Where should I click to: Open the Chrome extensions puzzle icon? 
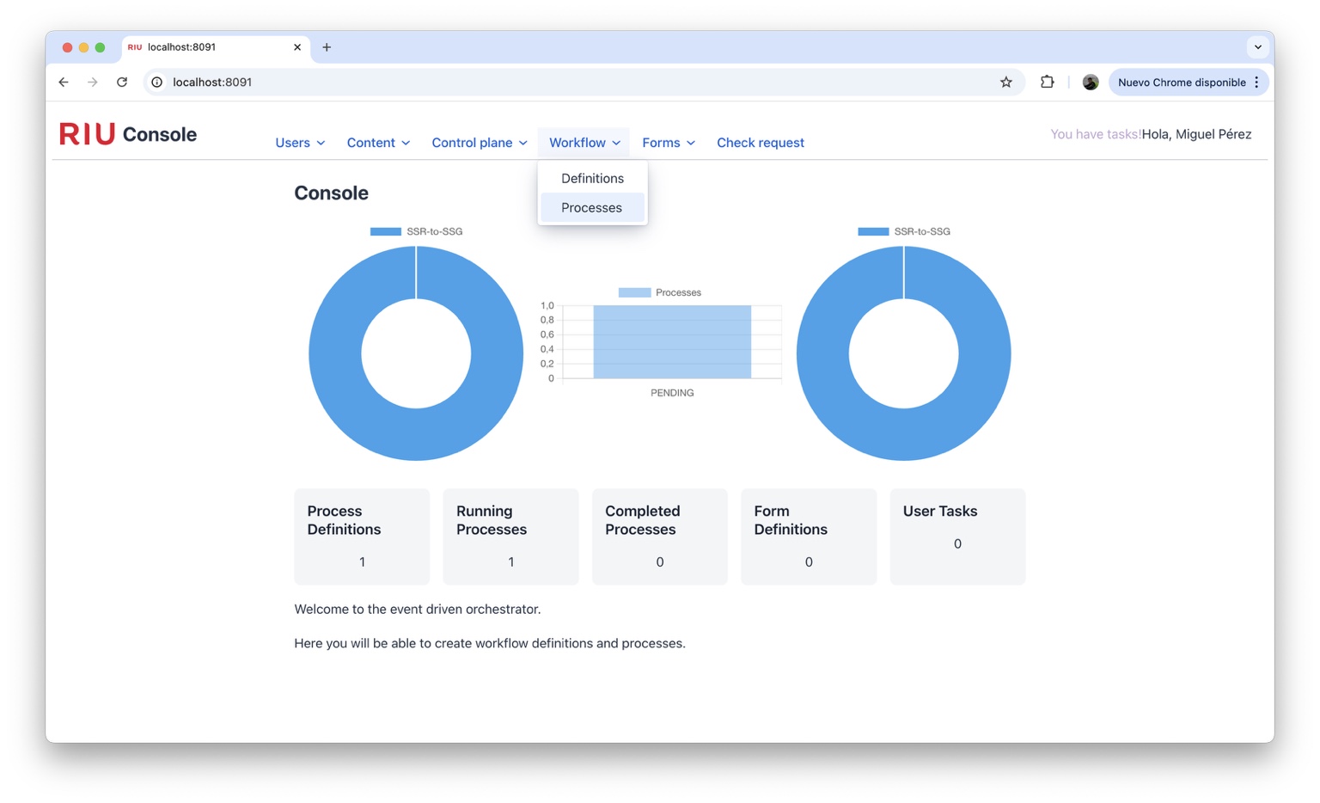1047,82
